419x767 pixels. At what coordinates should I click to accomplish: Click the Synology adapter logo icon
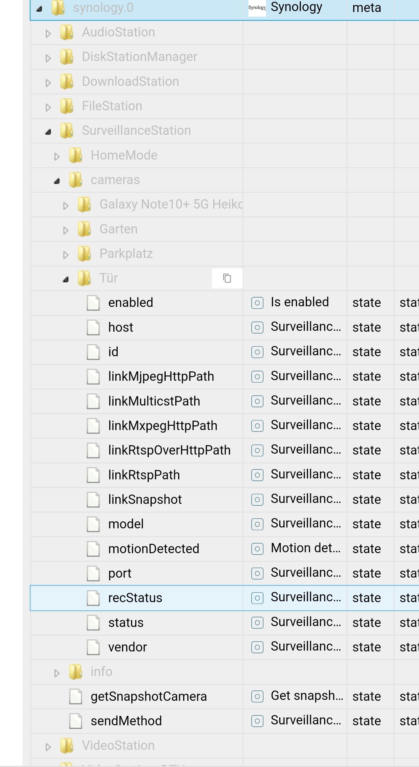(x=257, y=8)
